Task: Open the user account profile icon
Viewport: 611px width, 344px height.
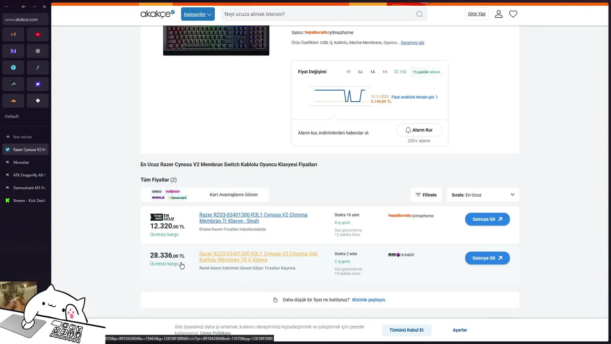Action: coord(498,14)
